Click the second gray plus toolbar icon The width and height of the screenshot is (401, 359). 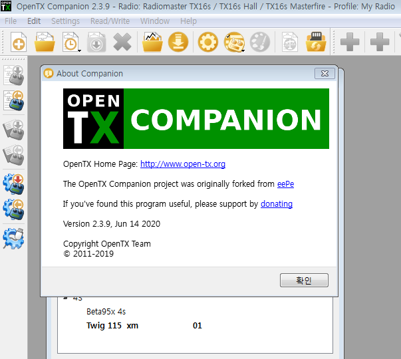pyautogui.click(x=380, y=42)
